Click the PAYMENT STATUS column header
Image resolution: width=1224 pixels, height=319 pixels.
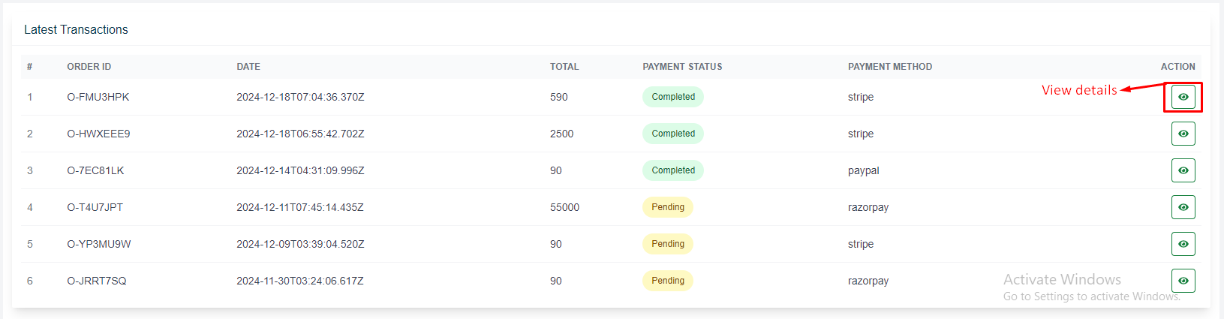pyautogui.click(x=682, y=67)
